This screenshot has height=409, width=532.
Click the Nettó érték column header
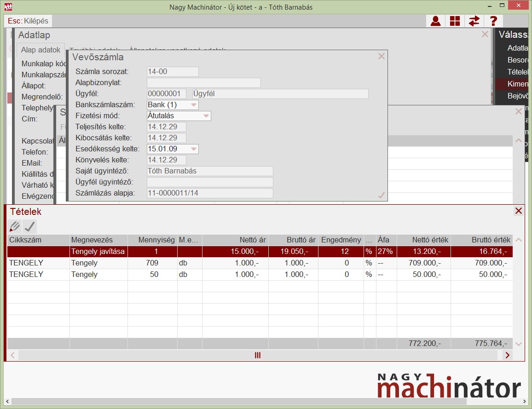(x=423, y=240)
